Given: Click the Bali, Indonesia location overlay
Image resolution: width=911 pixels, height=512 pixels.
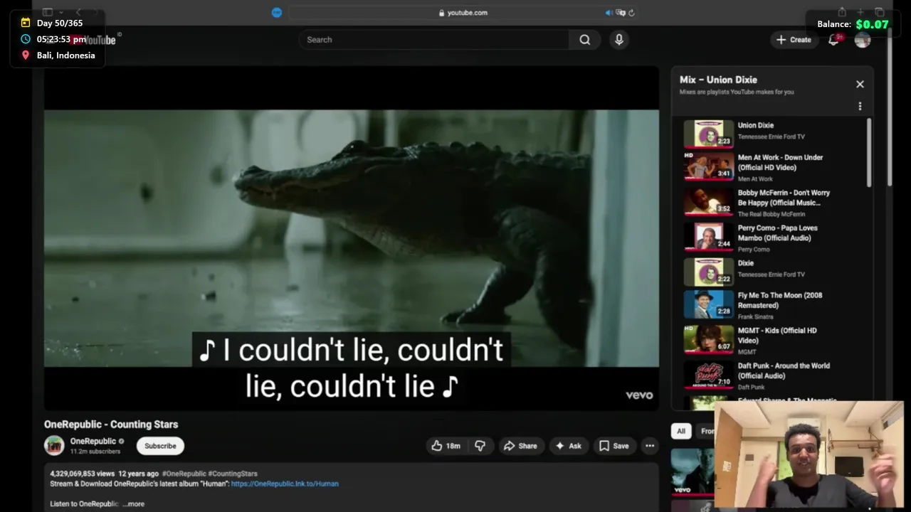Looking at the screenshot, I should point(65,55).
